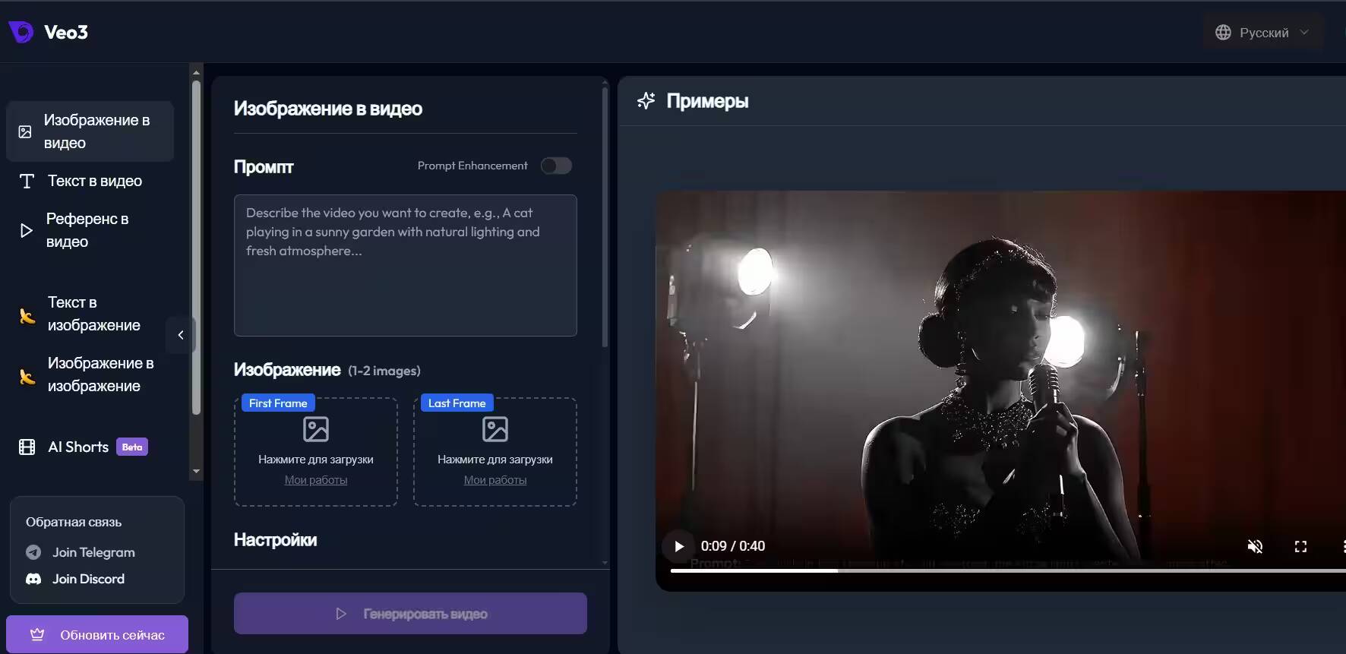Open the Русский language dropdown
This screenshot has width=1346, height=654.
(1263, 33)
